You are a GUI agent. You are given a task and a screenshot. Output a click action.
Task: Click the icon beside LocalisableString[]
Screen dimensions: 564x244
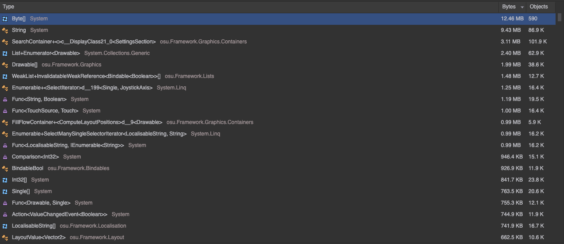[5, 226]
